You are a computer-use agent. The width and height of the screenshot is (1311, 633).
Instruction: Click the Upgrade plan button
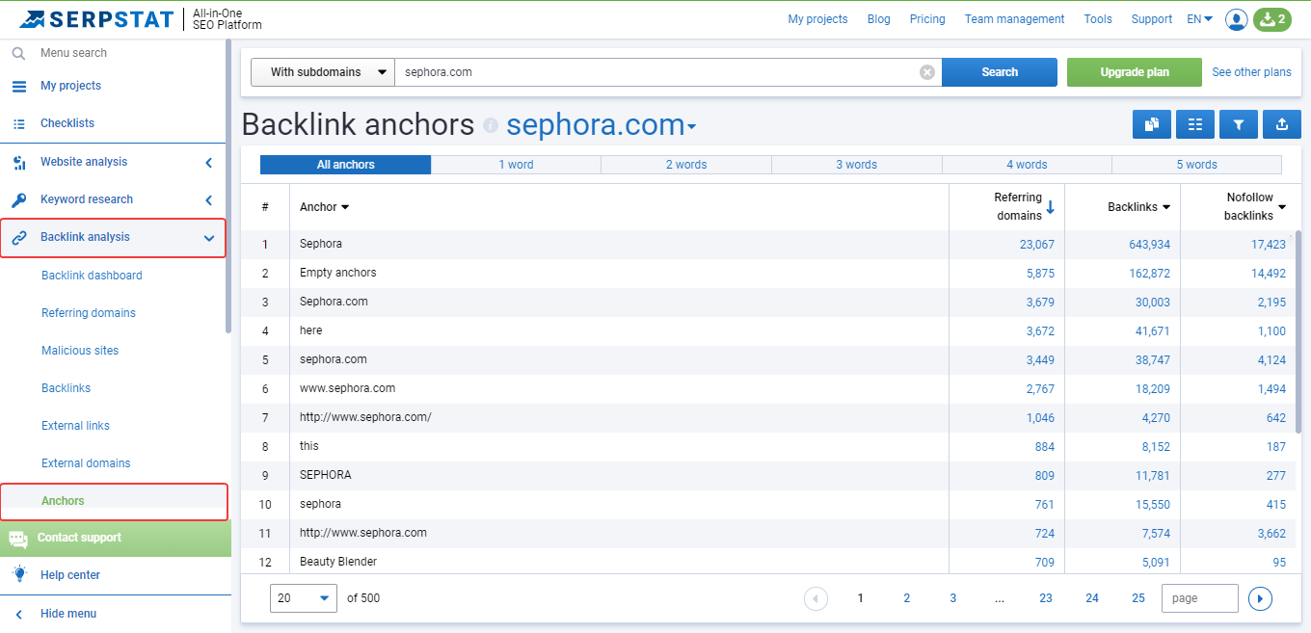[1135, 72]
